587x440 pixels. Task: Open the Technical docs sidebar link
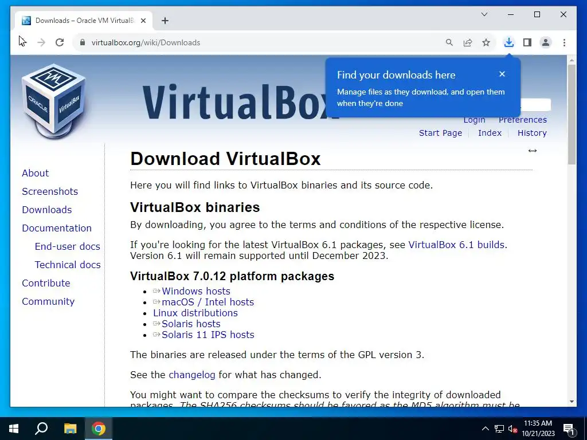pos(68,265)
